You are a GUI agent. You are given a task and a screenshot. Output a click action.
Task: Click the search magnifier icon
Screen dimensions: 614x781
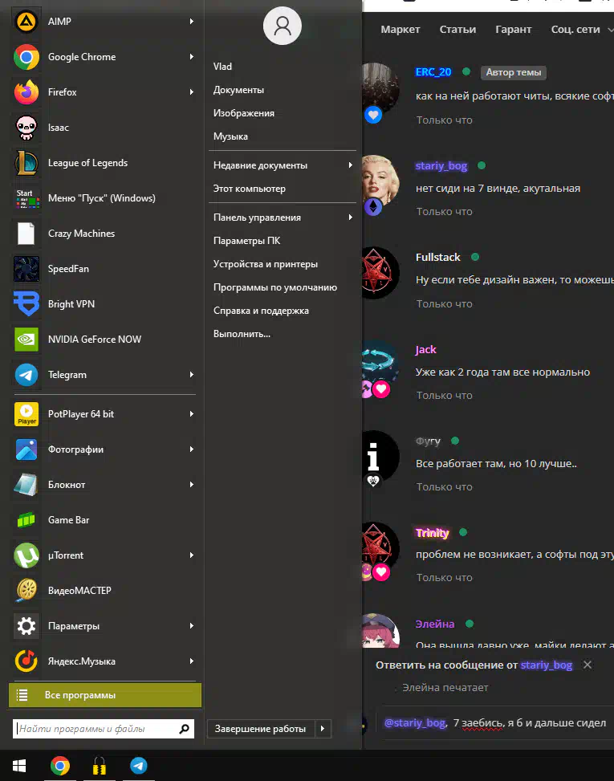coord(185,729)
